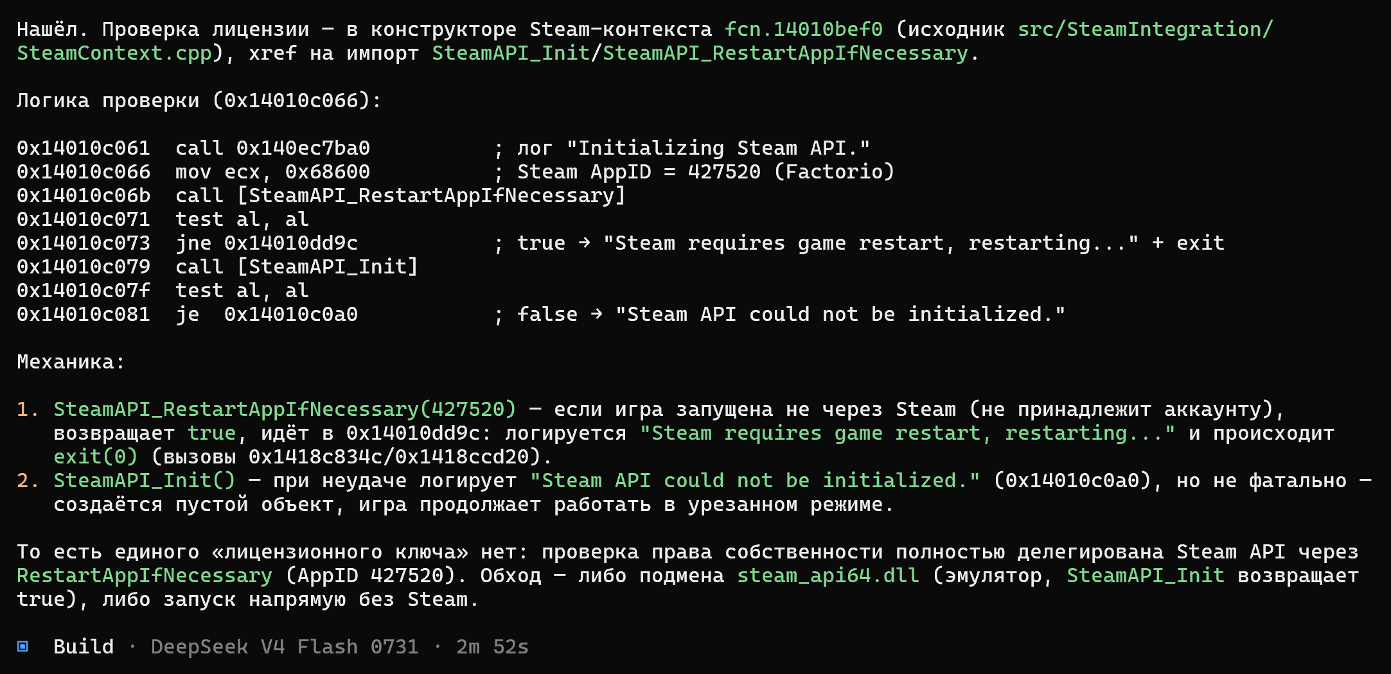Click the Build agent label
The image size is (1391, 674).
coord(84,646)
